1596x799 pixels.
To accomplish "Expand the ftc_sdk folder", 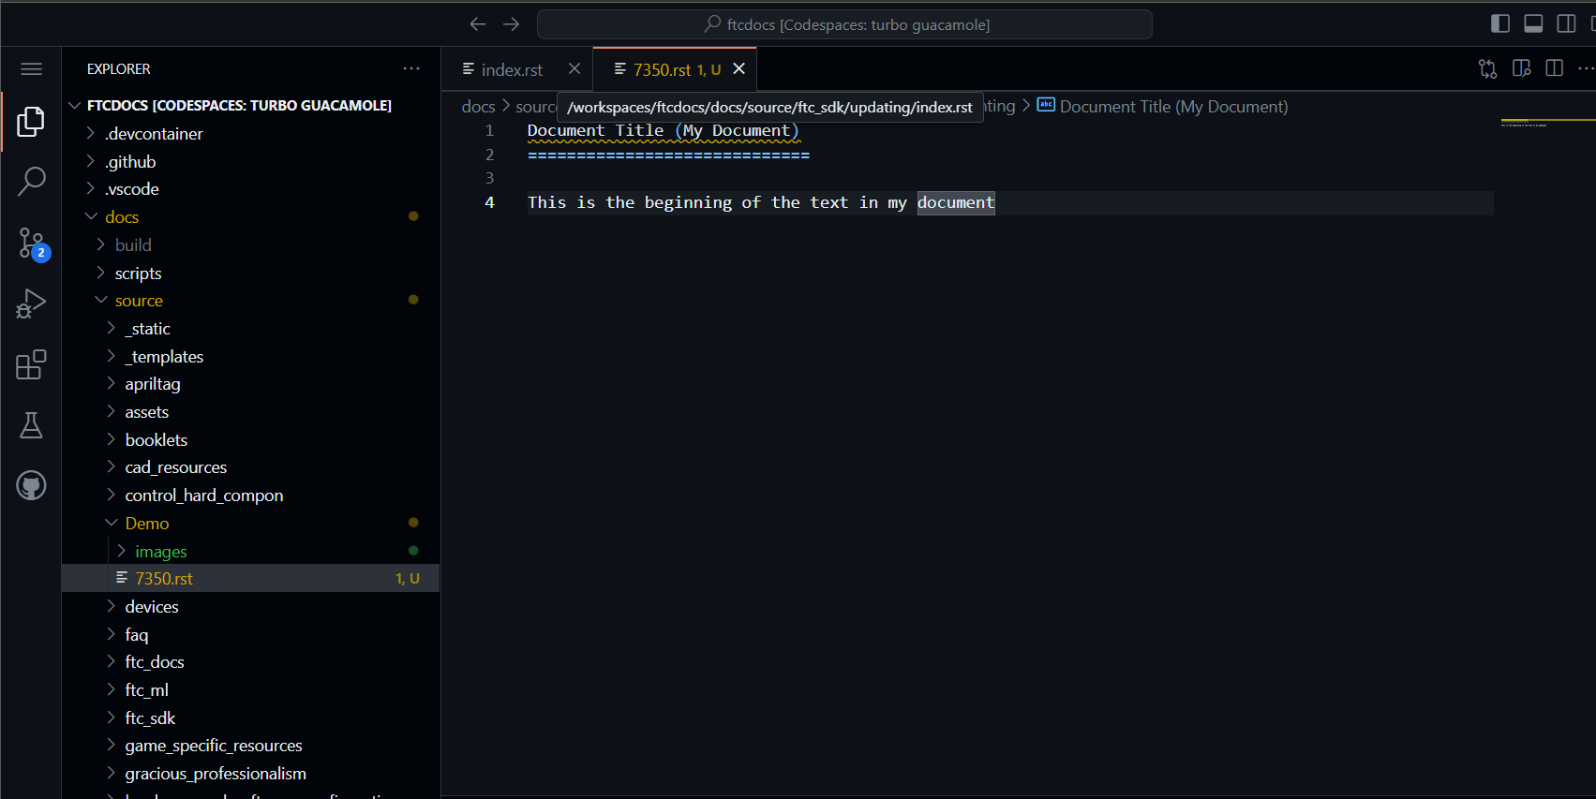I will [150, 718].
